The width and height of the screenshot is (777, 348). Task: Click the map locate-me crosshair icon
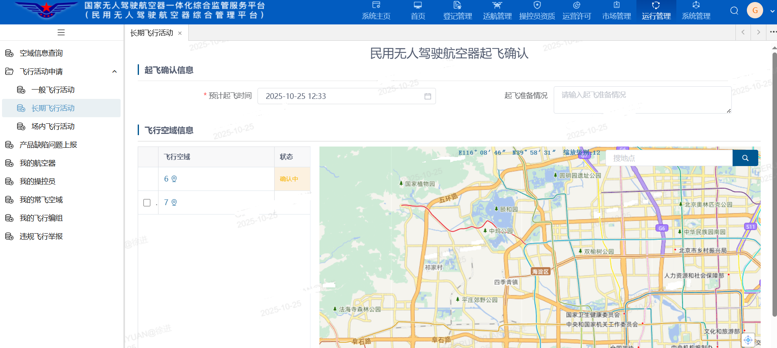[748, 340]
